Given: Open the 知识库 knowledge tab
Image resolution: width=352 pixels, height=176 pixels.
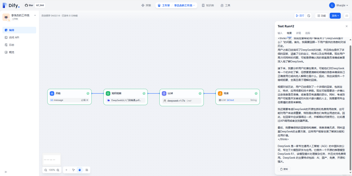Looking at the screenshot, I should [208, 6].
